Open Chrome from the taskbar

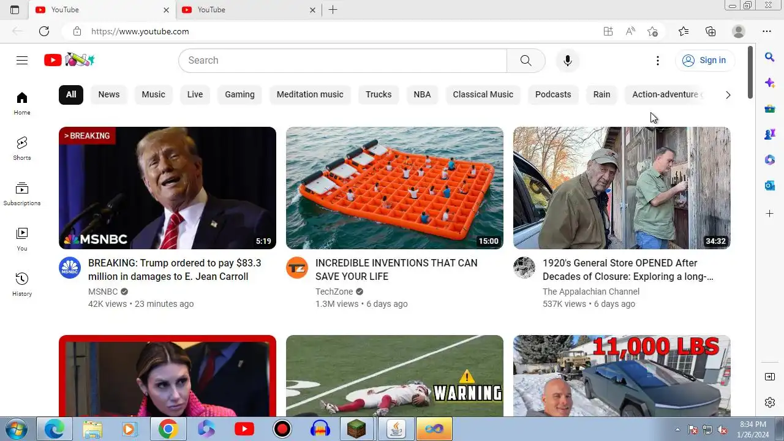168,429
